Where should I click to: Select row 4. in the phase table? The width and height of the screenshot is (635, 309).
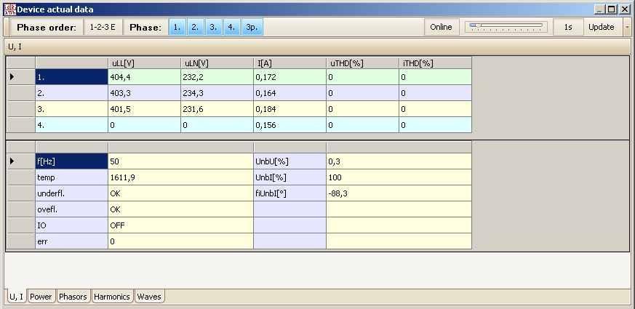click(x=71, y=125)
